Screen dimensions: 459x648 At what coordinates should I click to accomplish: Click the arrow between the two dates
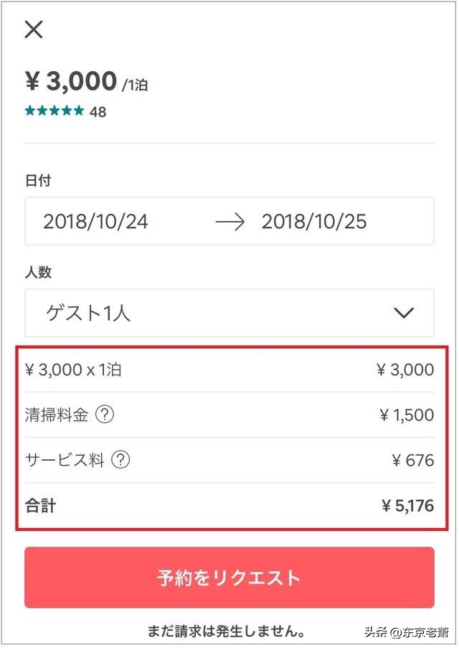coord(231,222)
